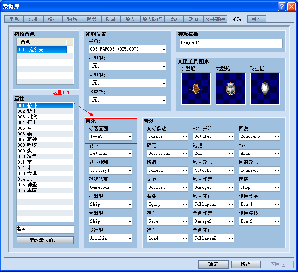Open browse button for 大型船 start position
This screenshot has width=298, height=272.
163,83
